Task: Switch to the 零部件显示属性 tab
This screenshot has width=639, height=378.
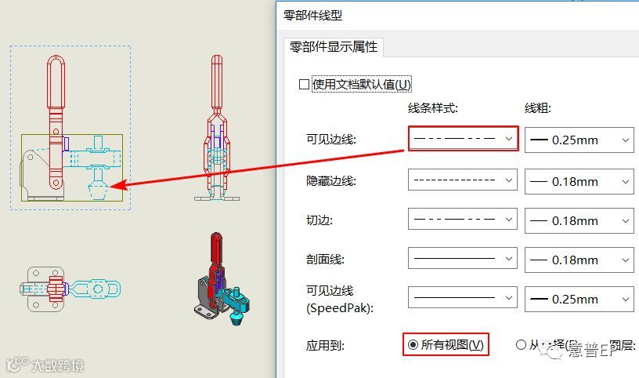Action: [334, 47]
